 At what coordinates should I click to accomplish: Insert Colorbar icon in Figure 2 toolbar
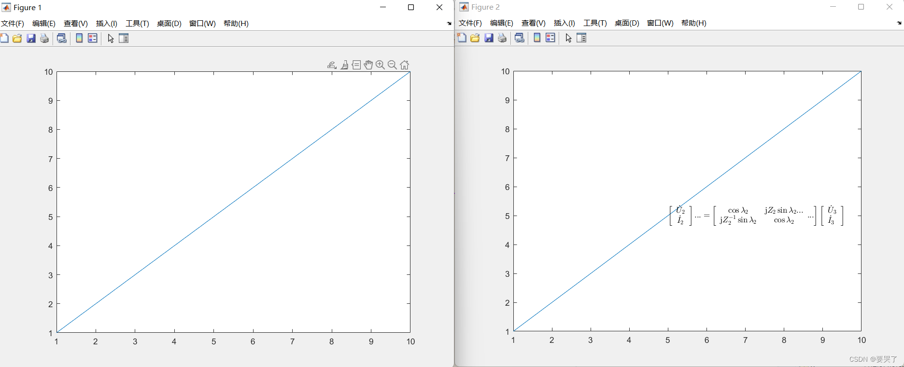[x=537, y=38]
